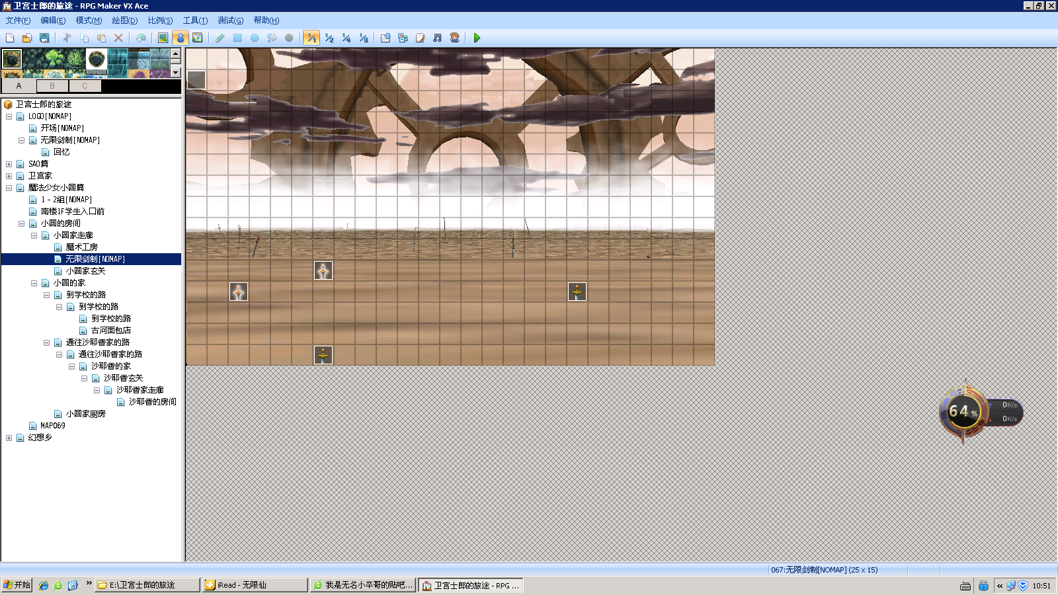Click the tileset palette scroll down arrow
The width and height of the screenshot is (1058, 595).
pyautogui.click(x=176, y=72)
